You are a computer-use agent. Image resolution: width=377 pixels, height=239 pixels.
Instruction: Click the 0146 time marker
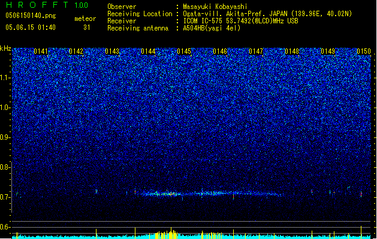[220, 51]
